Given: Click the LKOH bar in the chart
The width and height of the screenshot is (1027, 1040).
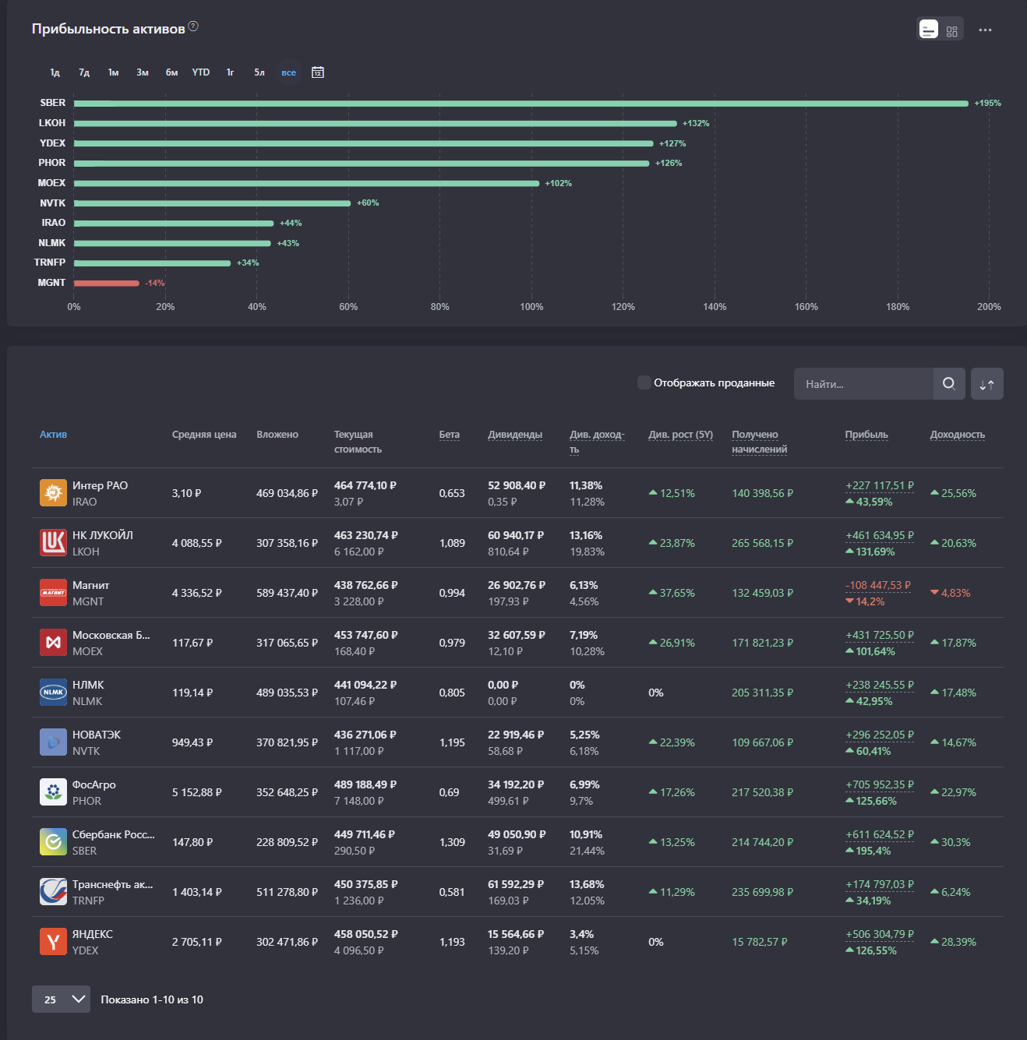Looking at the screenshot, I should [376, 123].
